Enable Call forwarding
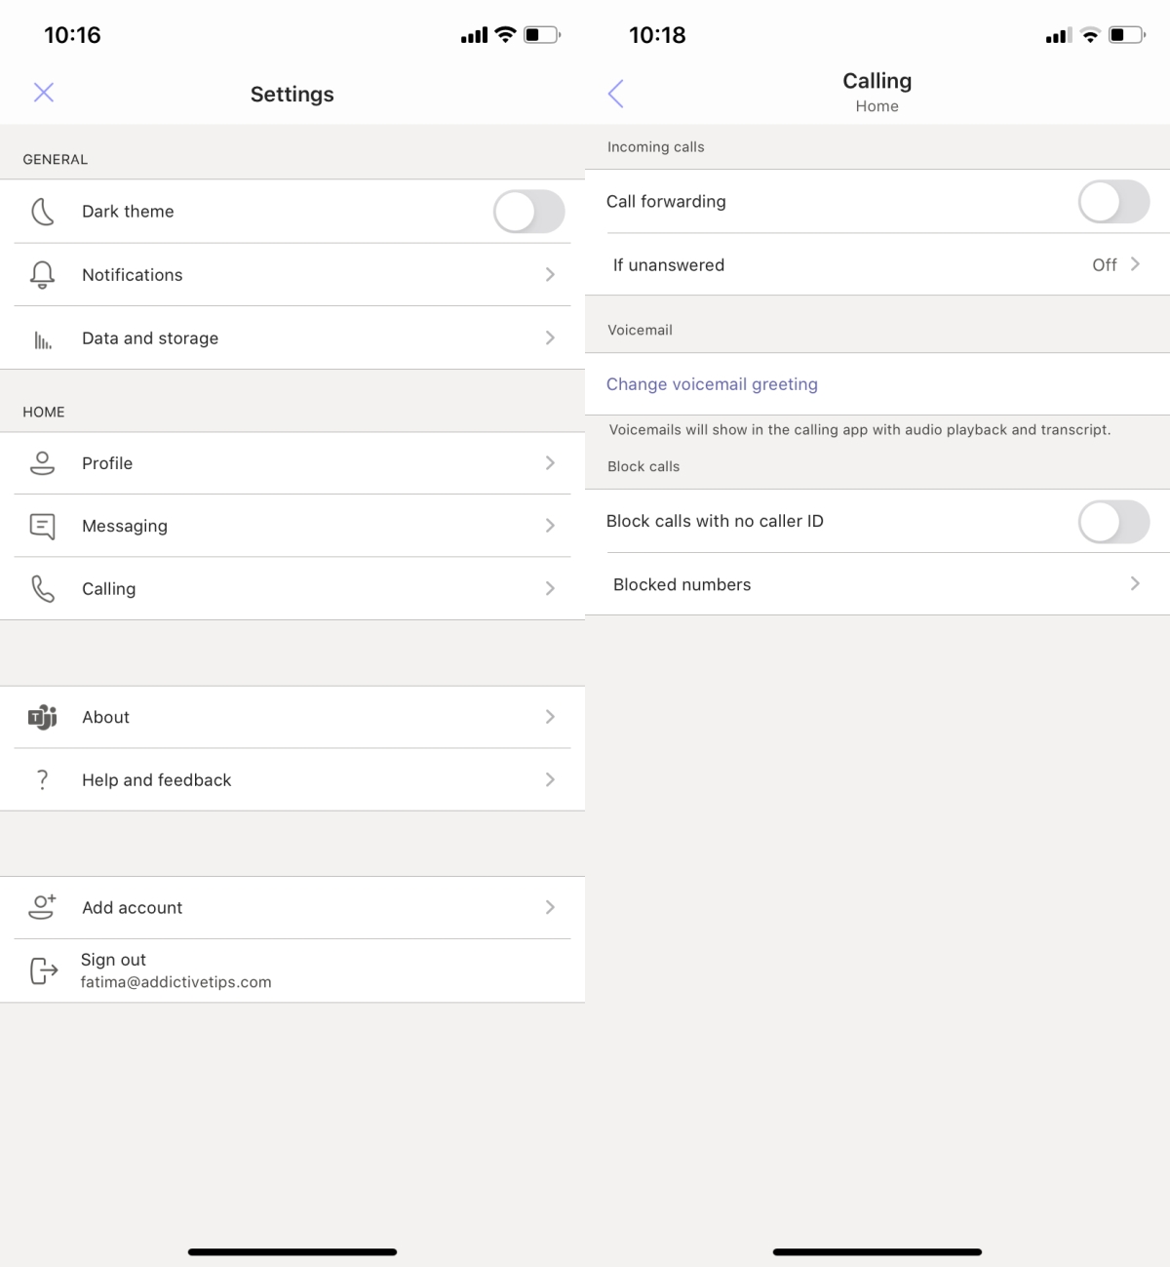The width and height of the screenshot is (1170, 1267). [1113, 202]
